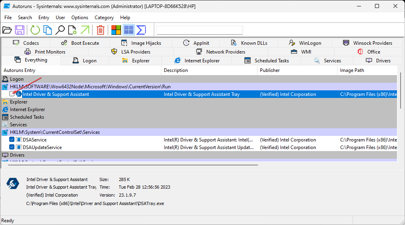Select the Internet Explorer category row in list

(199, 109)
